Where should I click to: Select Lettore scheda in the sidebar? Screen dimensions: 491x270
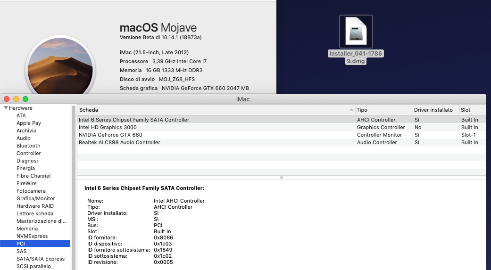35,213
